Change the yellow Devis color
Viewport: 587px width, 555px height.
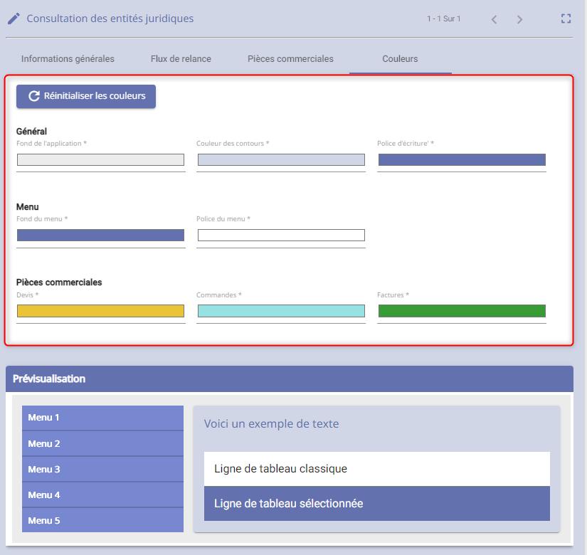coord(101,311)
